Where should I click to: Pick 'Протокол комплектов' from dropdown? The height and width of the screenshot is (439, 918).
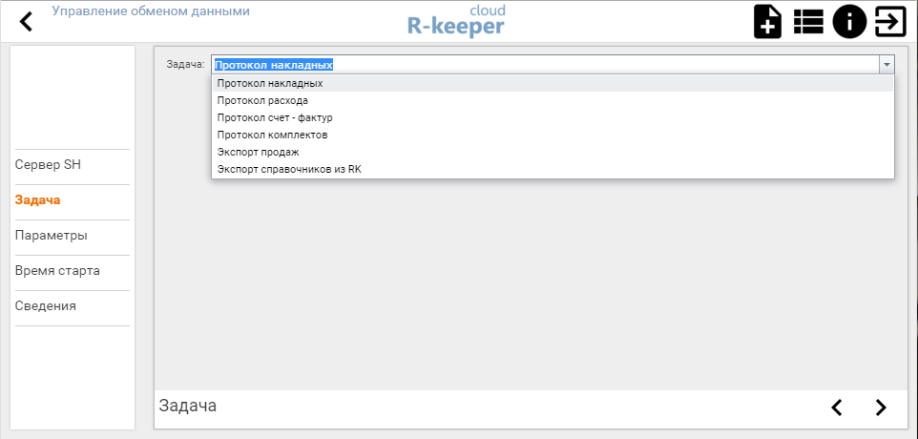(273, 135)
